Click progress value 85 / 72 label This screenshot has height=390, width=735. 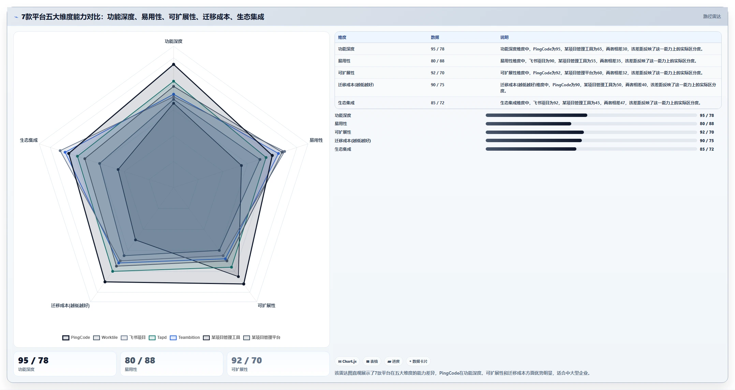[x=707, y=149]
